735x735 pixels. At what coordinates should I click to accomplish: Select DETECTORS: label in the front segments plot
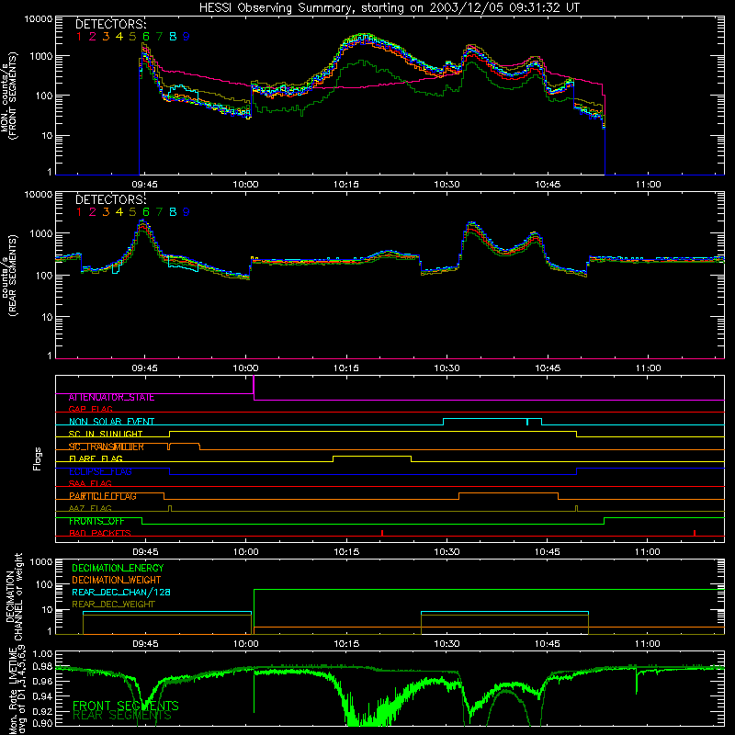point(110,24)
